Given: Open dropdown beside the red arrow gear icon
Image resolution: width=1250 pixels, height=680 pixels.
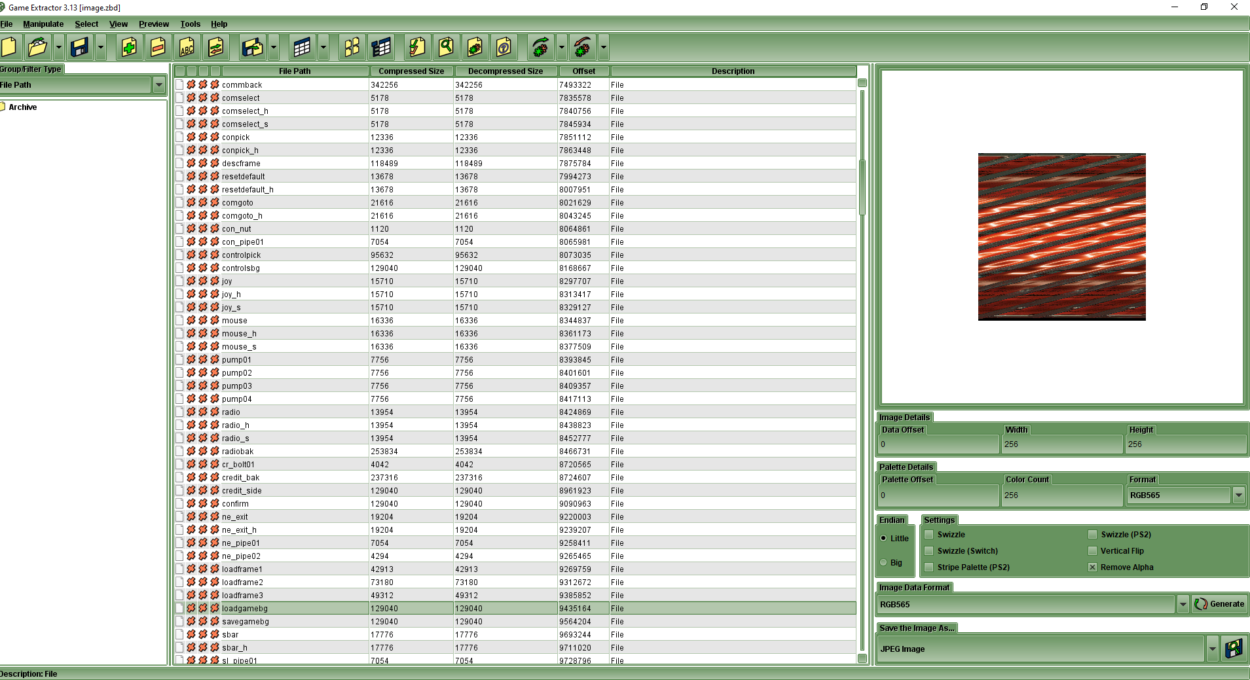Looking at the screenshot, I should (603, 47).
